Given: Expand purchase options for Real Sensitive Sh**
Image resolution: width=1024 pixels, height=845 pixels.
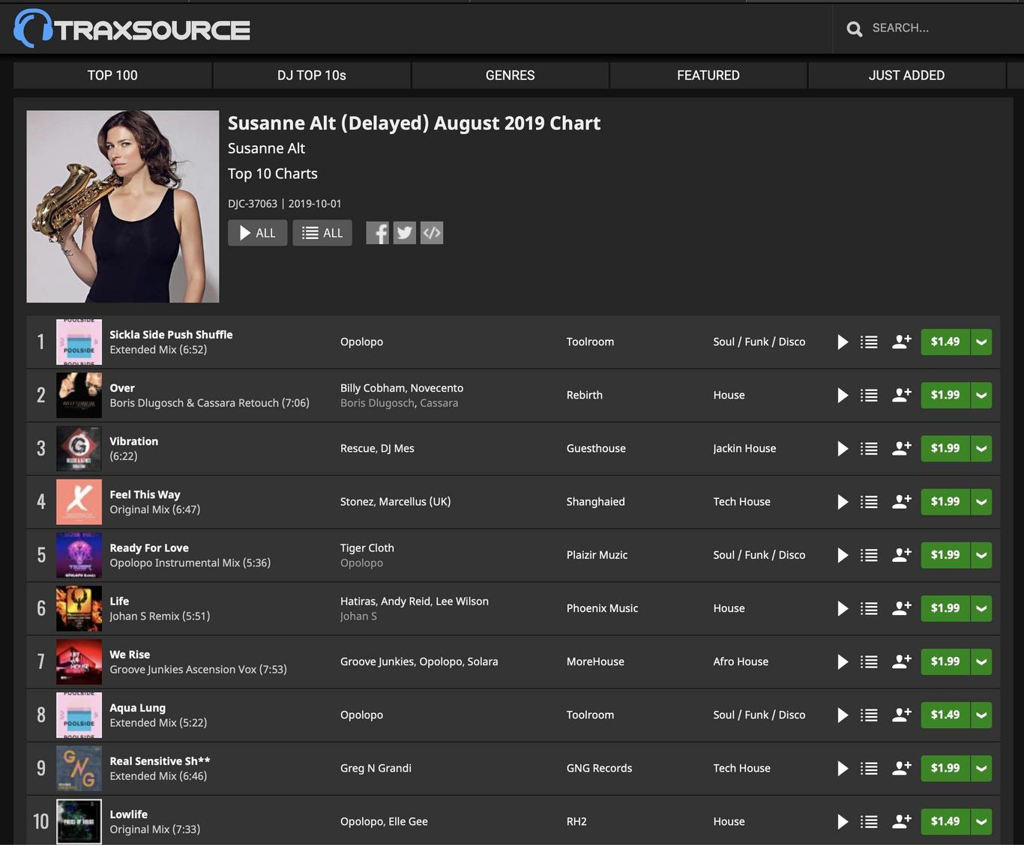Looking at the screenshot, I should point(981,769).
